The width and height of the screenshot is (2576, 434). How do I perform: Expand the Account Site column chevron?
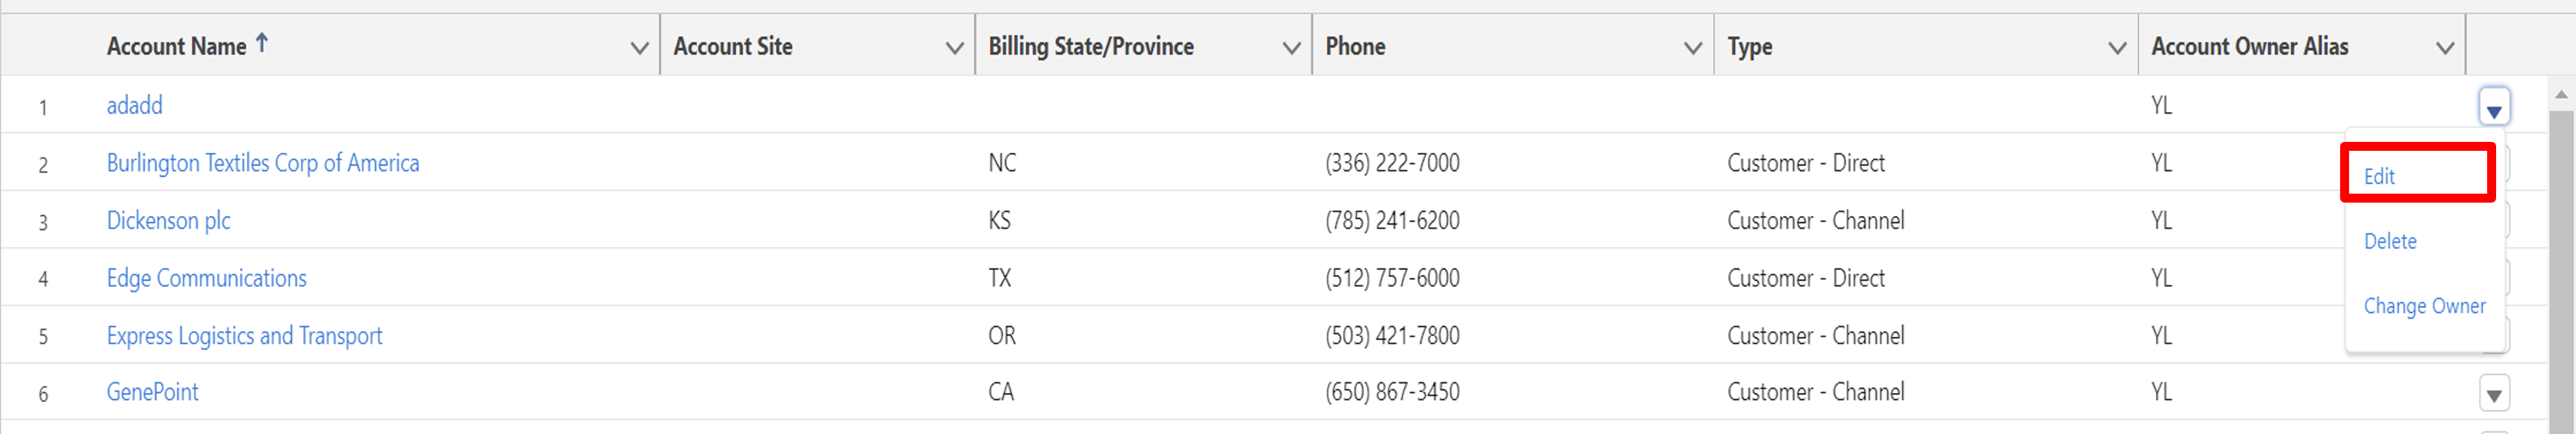pos(954,48)
